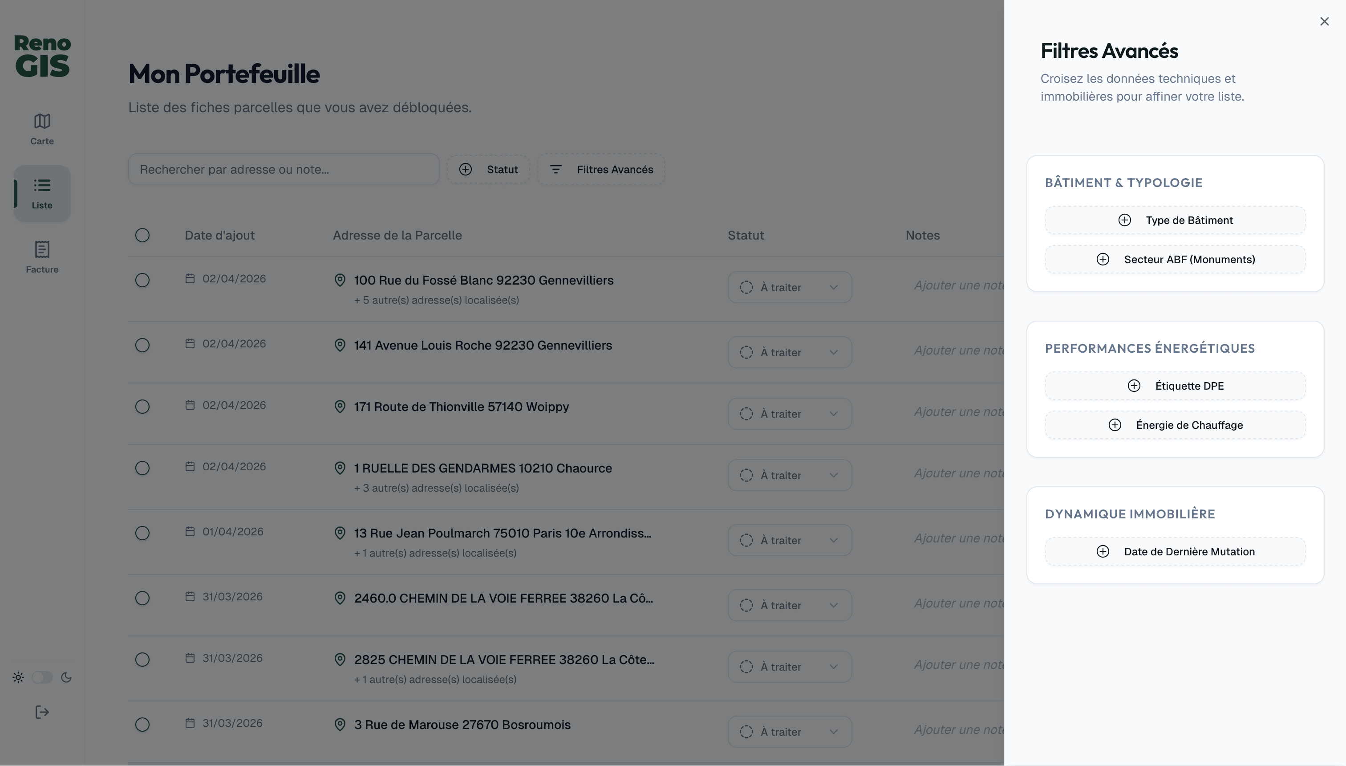Click the search field for addresses or notes
The width and height of the screenshot is (1346, 766).
(284, 169)
